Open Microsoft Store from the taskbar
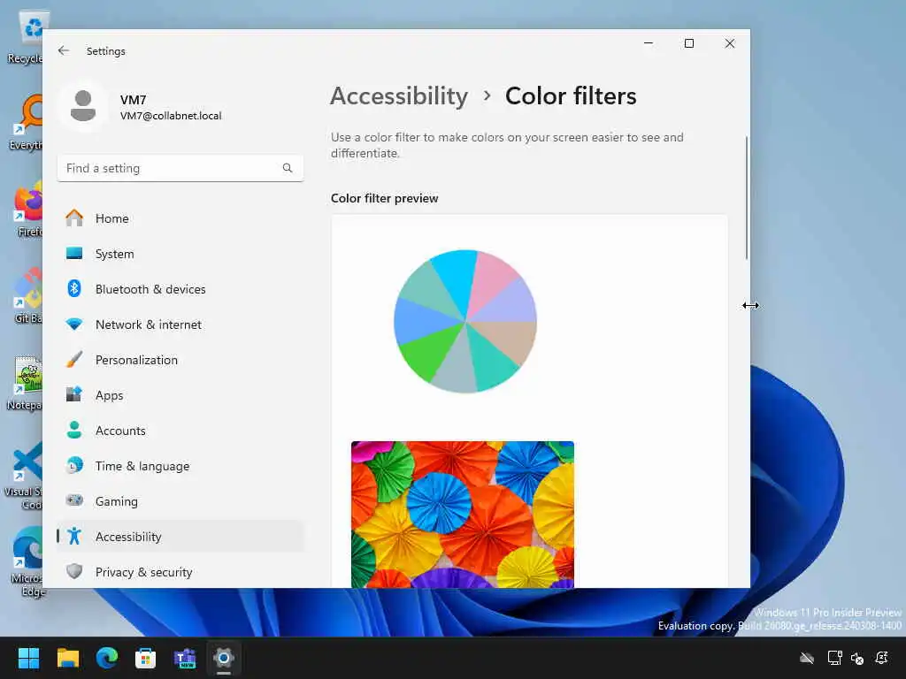 pyautogui.click(x=146, y=658)
